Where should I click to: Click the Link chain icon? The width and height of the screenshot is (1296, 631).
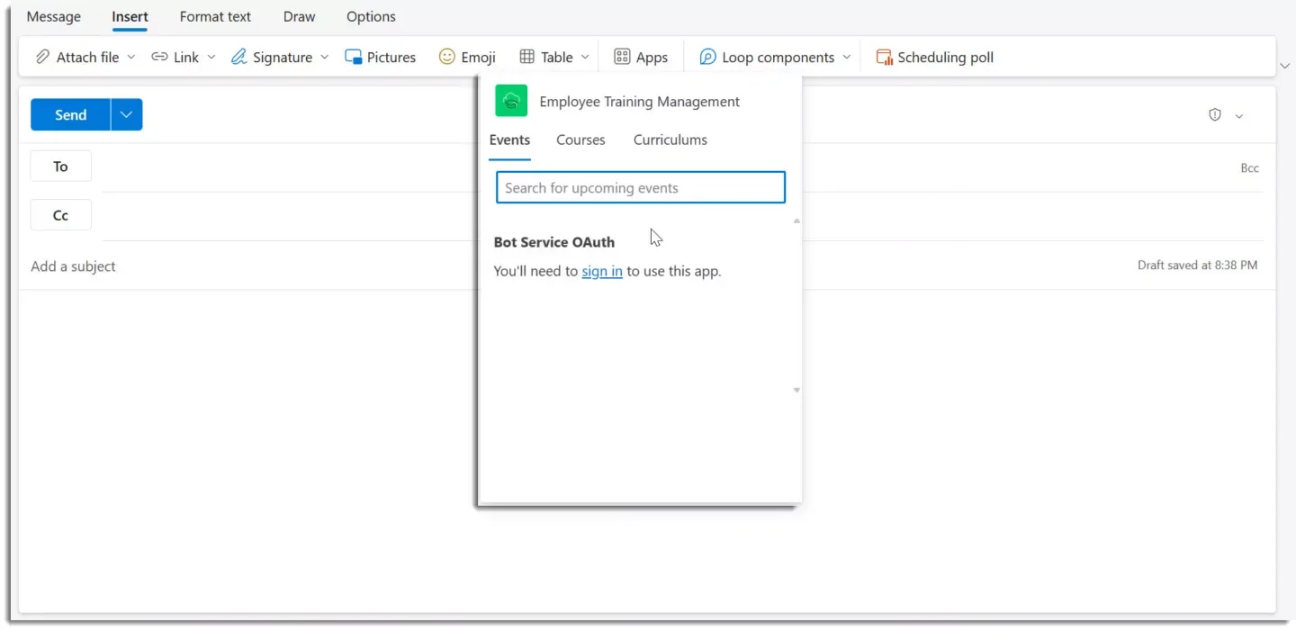tap(159, 57)
